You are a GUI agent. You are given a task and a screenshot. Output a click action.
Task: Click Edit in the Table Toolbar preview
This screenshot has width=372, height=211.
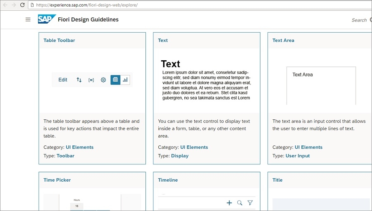point(63,80)
